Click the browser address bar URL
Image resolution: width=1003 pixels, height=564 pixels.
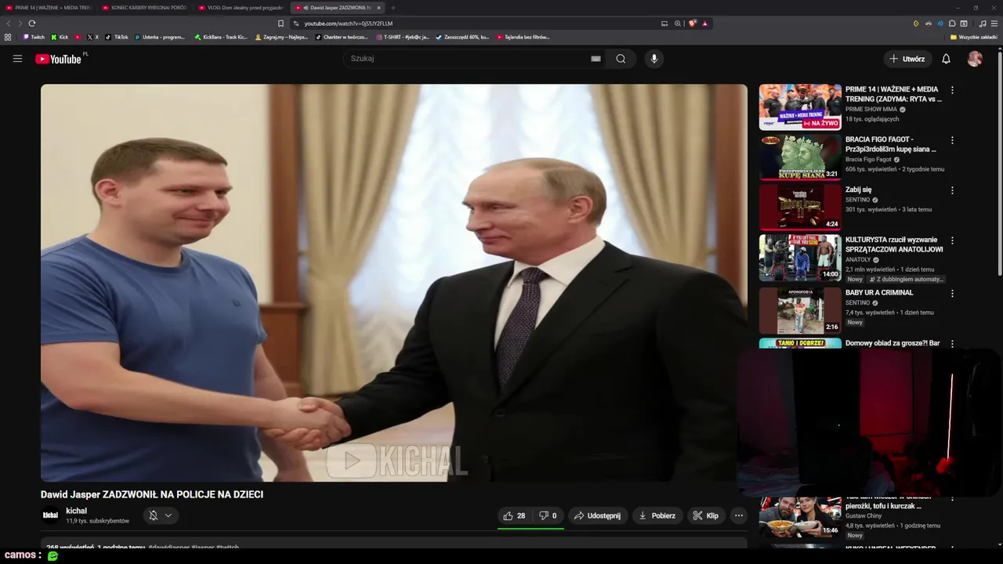pyautogui.click(x=348, y=23)
